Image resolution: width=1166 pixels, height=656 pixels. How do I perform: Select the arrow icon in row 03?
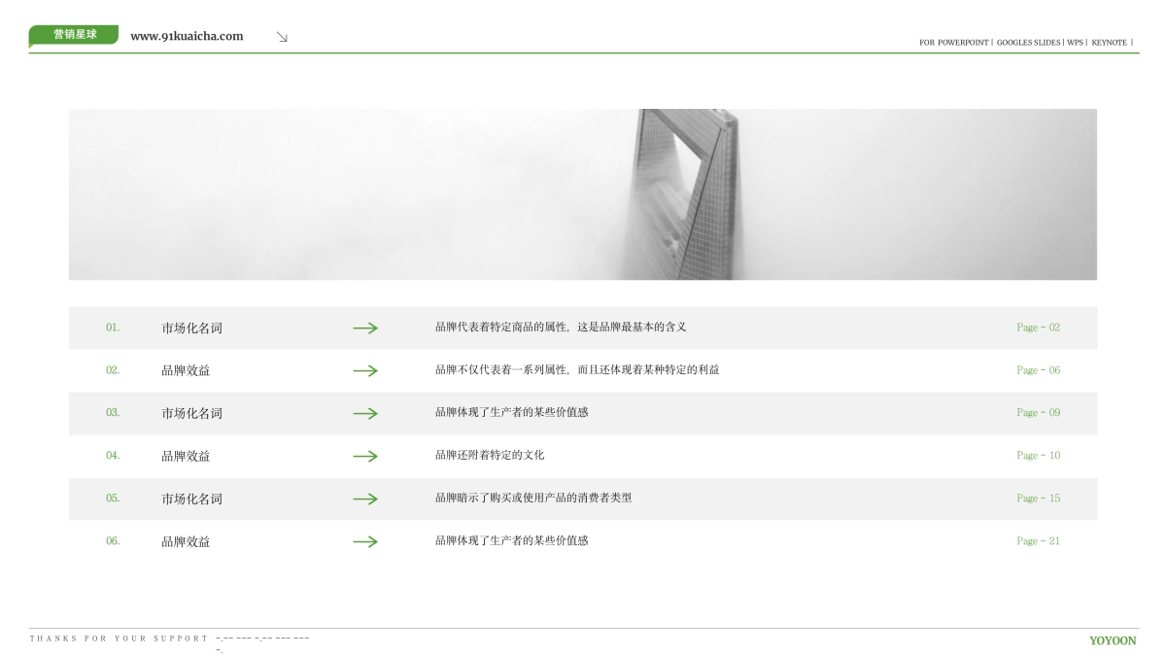click(x=365, y=413)
